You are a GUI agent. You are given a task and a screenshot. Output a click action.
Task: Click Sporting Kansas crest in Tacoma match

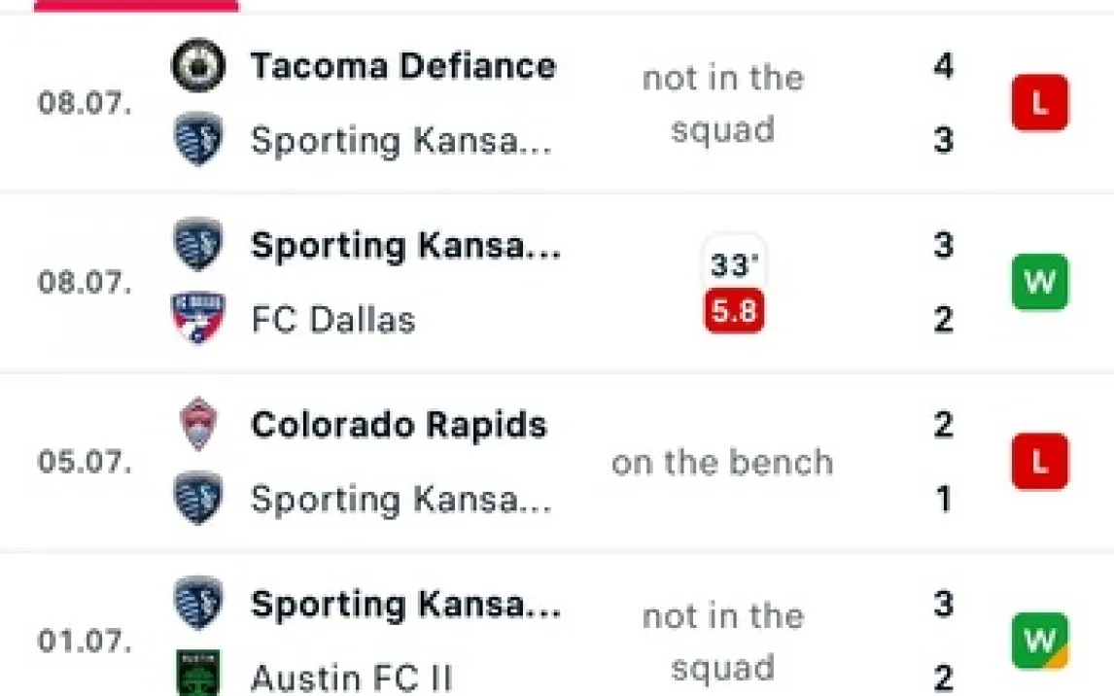tap(198, 140)
